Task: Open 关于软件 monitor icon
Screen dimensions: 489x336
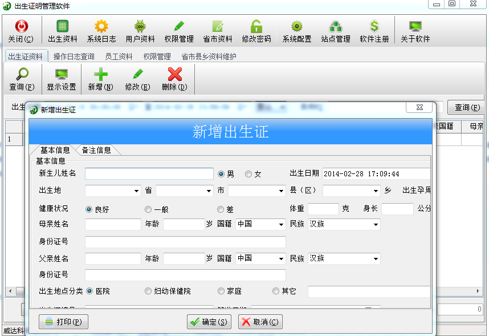Action: click(x=415, y=26)
